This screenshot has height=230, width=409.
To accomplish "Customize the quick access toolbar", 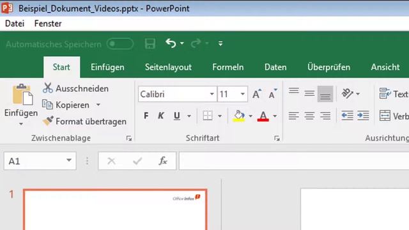I will point(220,43).
